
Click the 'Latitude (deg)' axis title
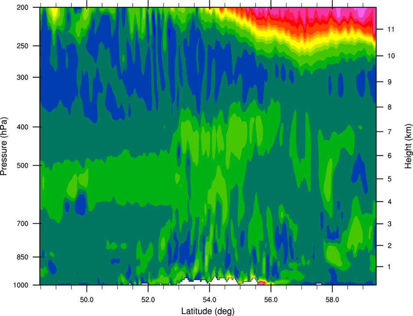[207, 311]
